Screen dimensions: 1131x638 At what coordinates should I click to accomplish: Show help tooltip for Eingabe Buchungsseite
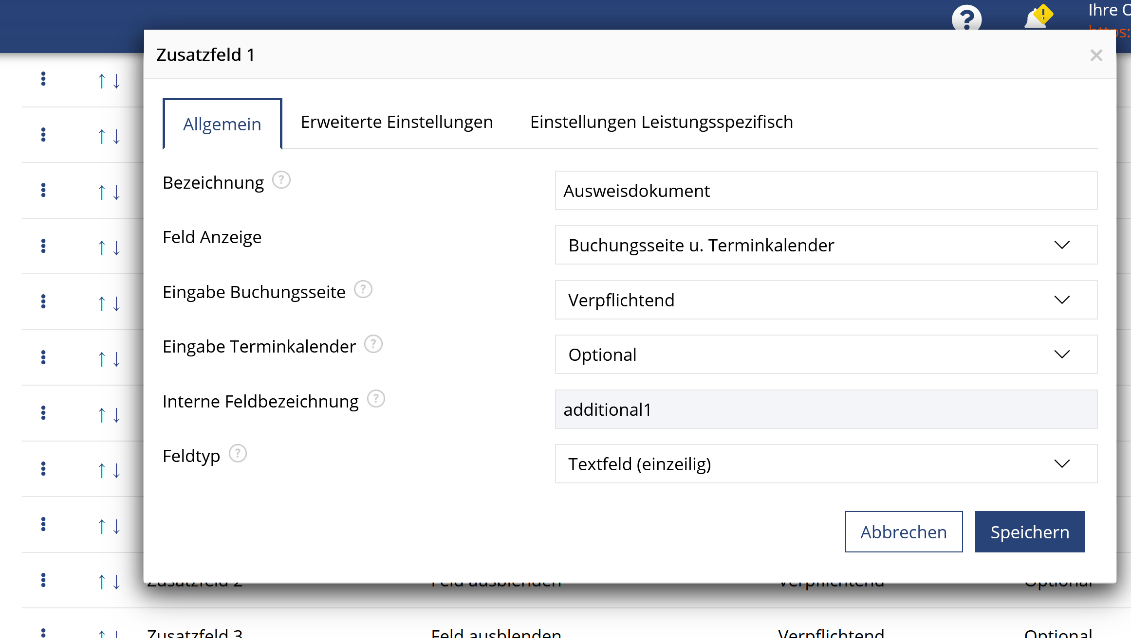(363, 290)
